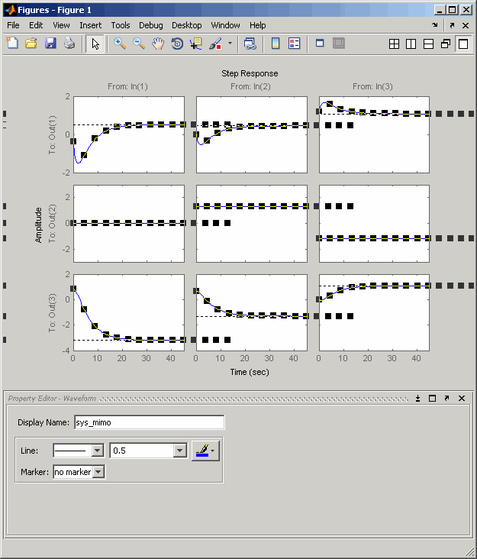Image resolution: width=477 pixels, height=559 pixels.
Task: Click the menu bar dock arrow icon
Action: click(x=434, y=25)
